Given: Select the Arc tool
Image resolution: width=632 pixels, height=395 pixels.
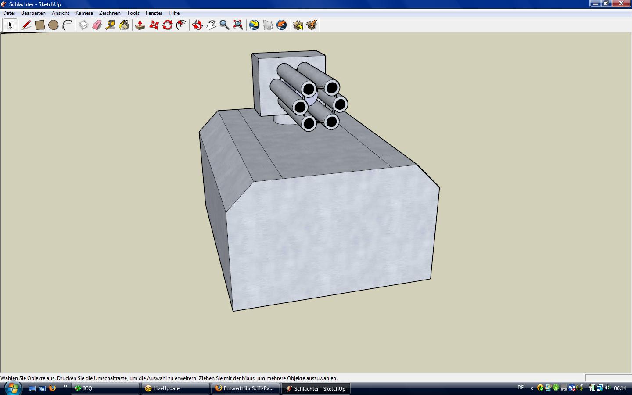Looking at the screenshot, I should pos(67,25).
